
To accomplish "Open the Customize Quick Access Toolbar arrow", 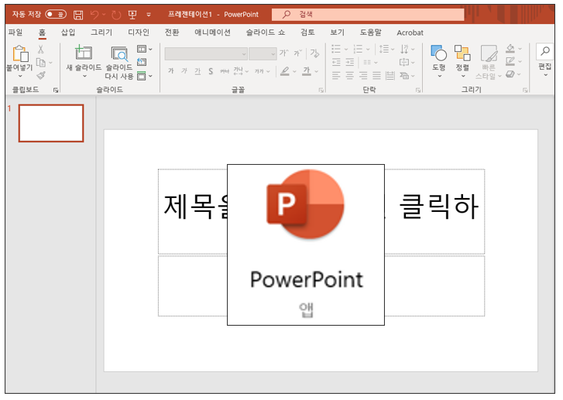I will tap(149, 15).
